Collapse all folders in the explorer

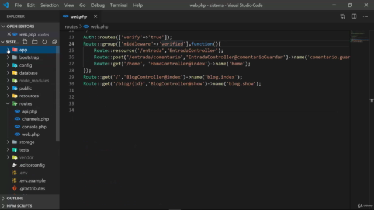(54, 42)
